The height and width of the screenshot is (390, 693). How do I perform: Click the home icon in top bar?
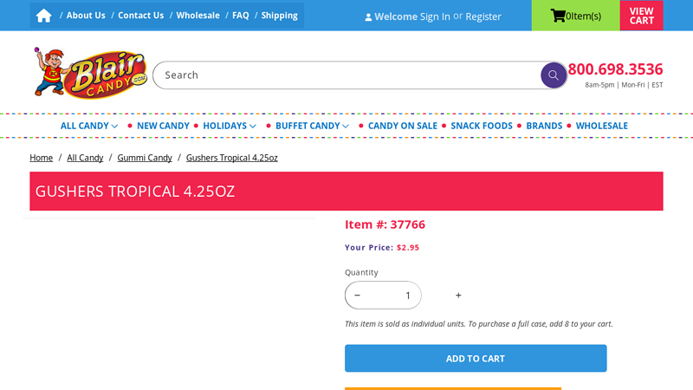coord(44,16)
